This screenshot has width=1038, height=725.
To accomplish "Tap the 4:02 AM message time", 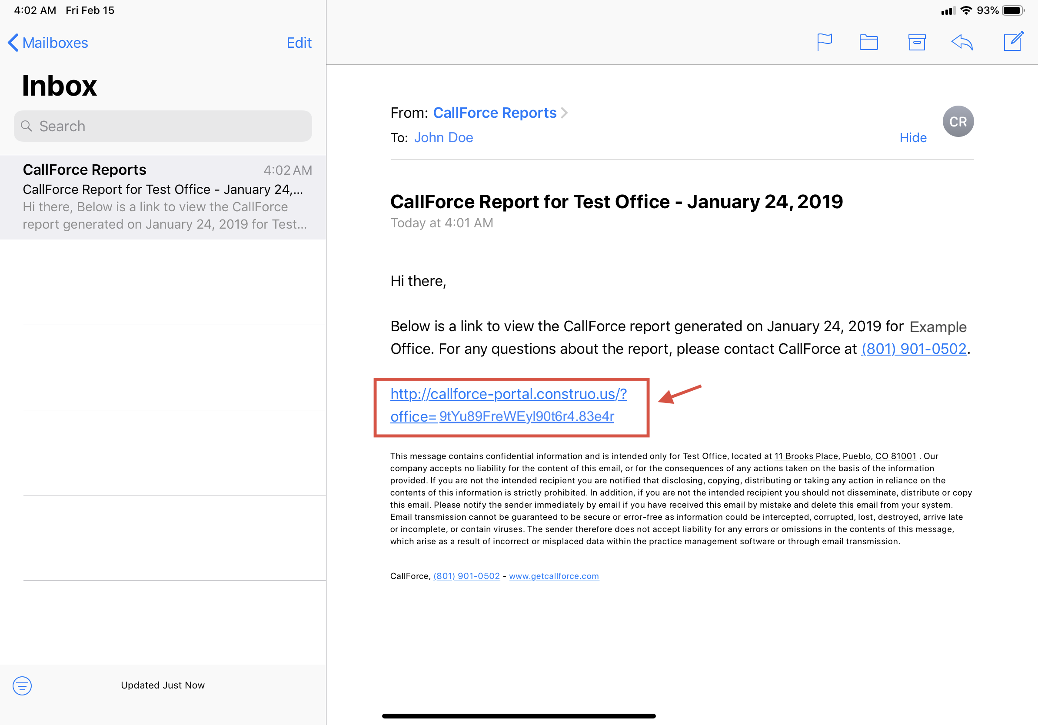I will tap(287, 170).
